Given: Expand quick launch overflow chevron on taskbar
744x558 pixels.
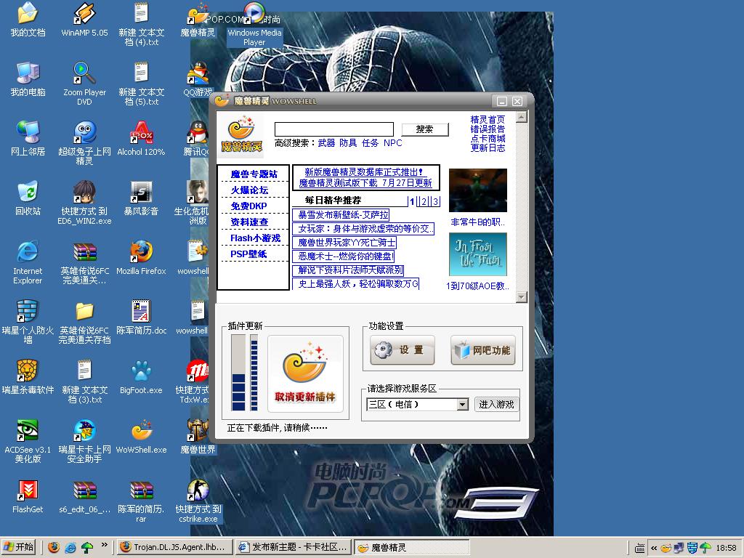Looking at the screenshot, I should click(x=105, y=544).
